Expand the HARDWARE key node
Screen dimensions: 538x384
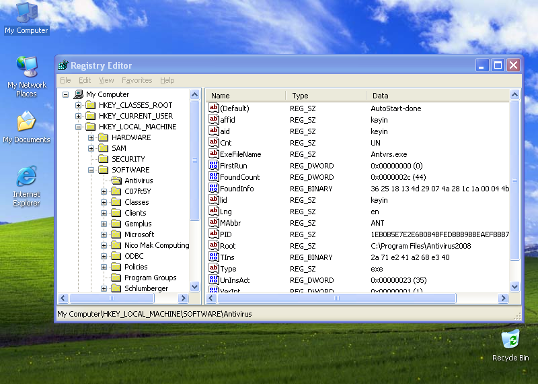(91, 137)
